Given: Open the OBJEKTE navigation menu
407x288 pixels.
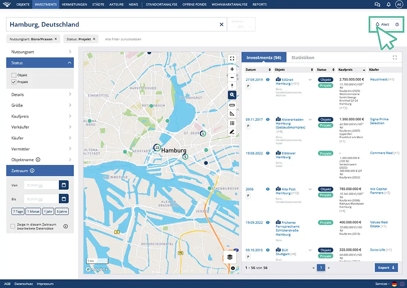Looking at the screenshot, I should pyautogui.click(x=23, y=4).
